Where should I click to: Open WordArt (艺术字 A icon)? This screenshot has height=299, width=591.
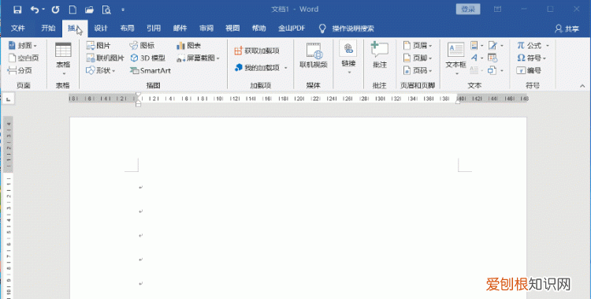pos(474,58)
